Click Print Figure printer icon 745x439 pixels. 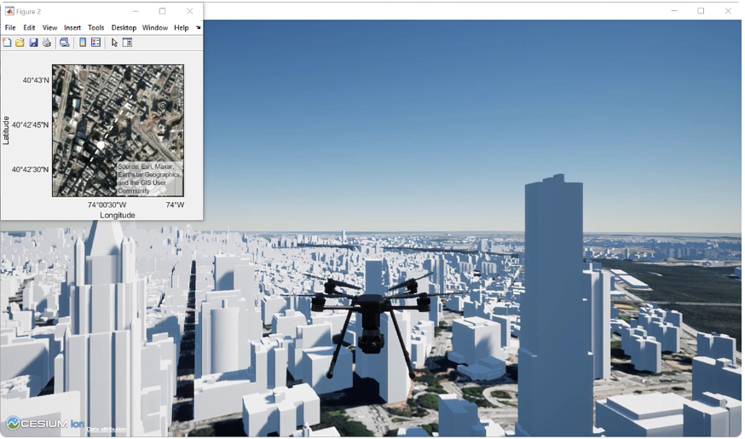coord(47,43)
